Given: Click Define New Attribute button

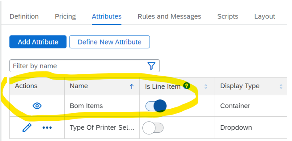Looking at the screenshot, I should [x=110, y=42].
